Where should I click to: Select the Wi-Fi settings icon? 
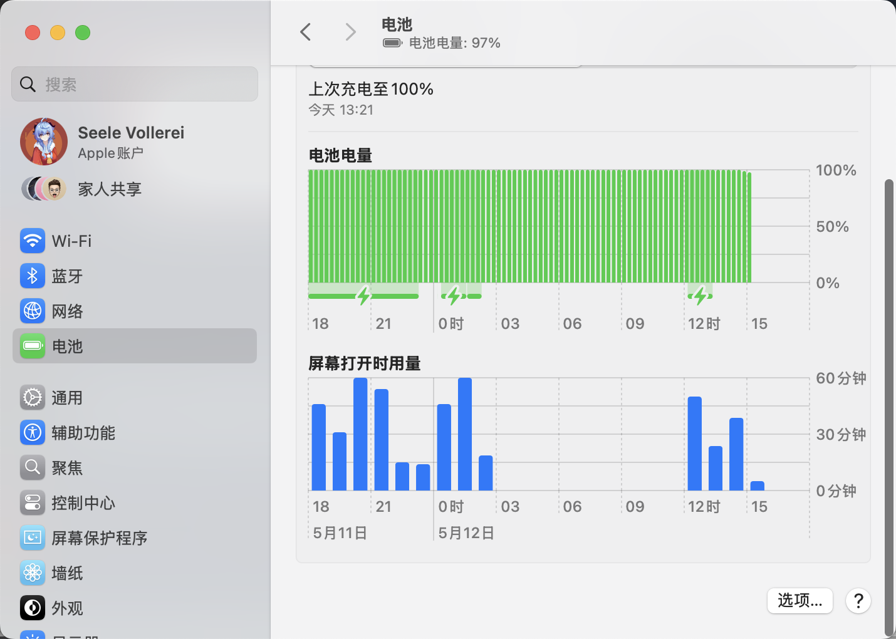pyautogui.click(x=33, y=241)
